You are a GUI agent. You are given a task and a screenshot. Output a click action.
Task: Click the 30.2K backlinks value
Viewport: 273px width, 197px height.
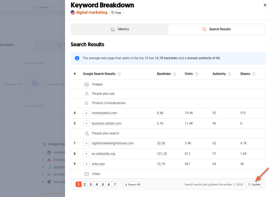[161, 143]
